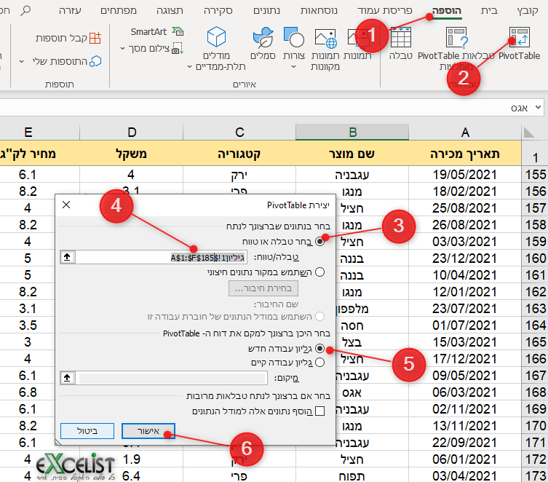The image size is (548, 482).
Task: Click the PivotTable ribbon icon
Action: [x=519, y=37]
